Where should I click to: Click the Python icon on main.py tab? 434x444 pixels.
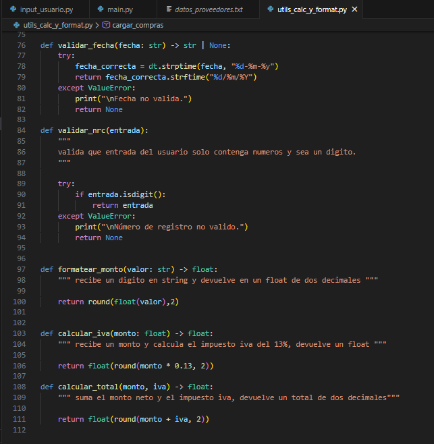[x=101, y=9]
